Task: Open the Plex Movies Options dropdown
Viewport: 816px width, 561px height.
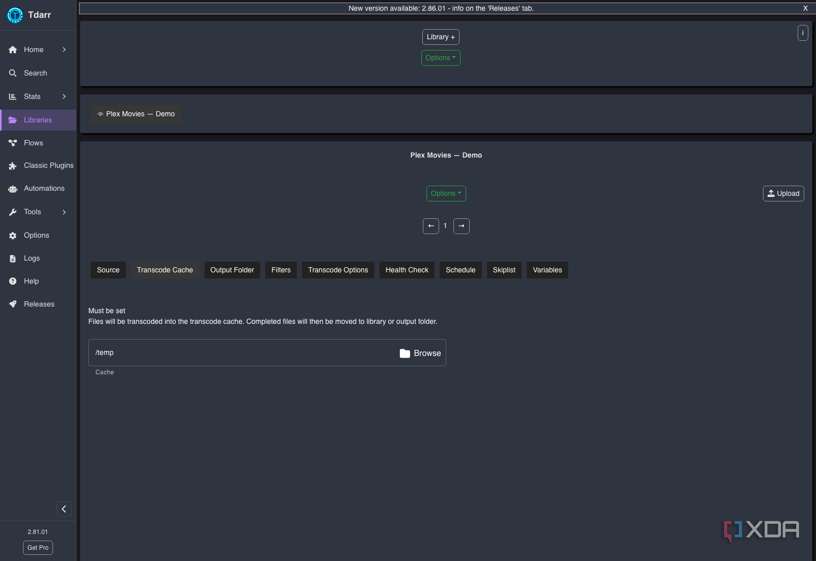Action: [446, 193]
